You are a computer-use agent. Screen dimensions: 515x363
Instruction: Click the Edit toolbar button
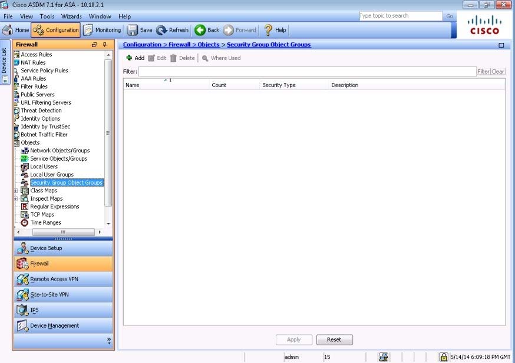pyautogui.click(x=157, y=58)
